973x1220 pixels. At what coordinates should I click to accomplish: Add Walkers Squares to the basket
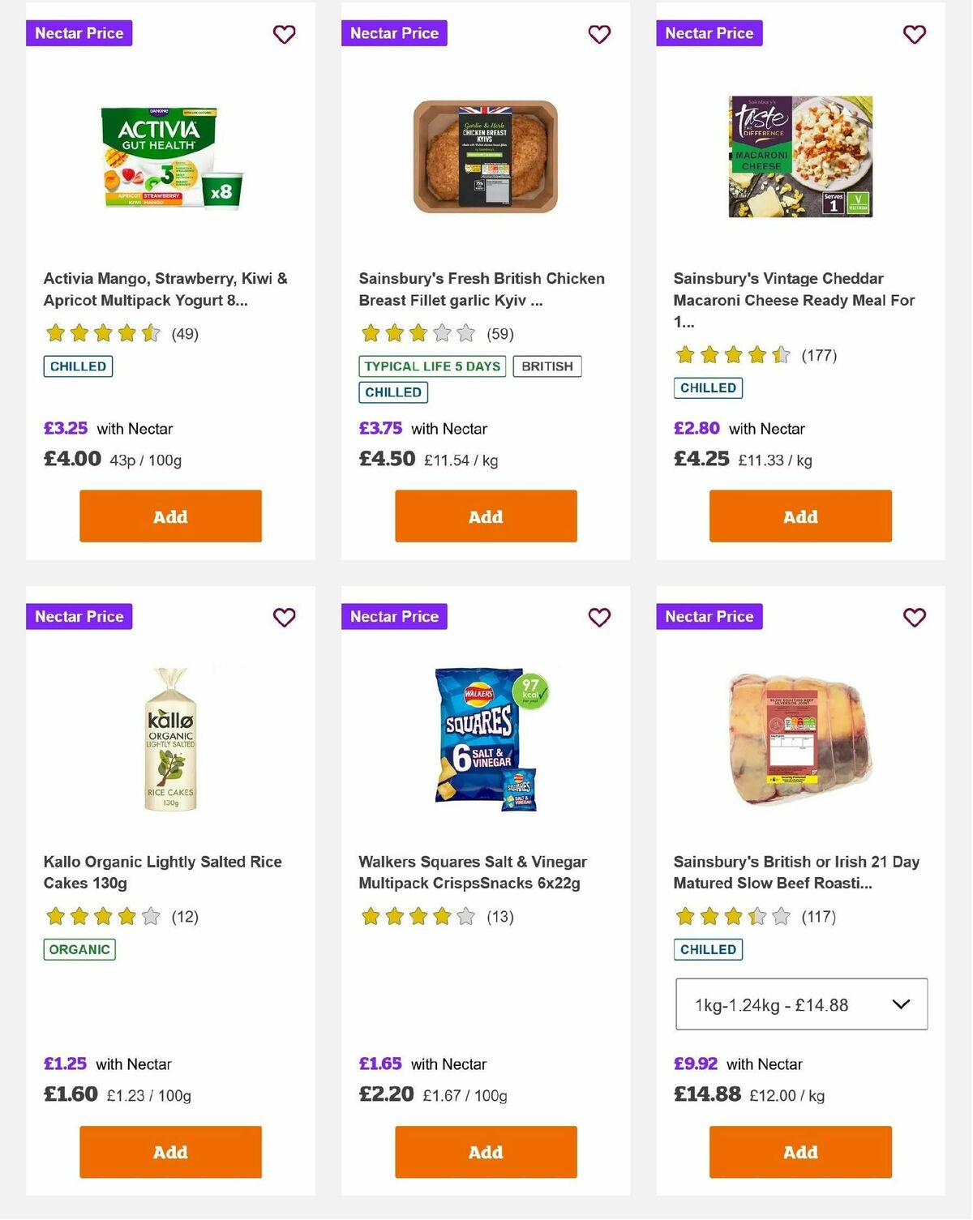tap(485, 1152)
